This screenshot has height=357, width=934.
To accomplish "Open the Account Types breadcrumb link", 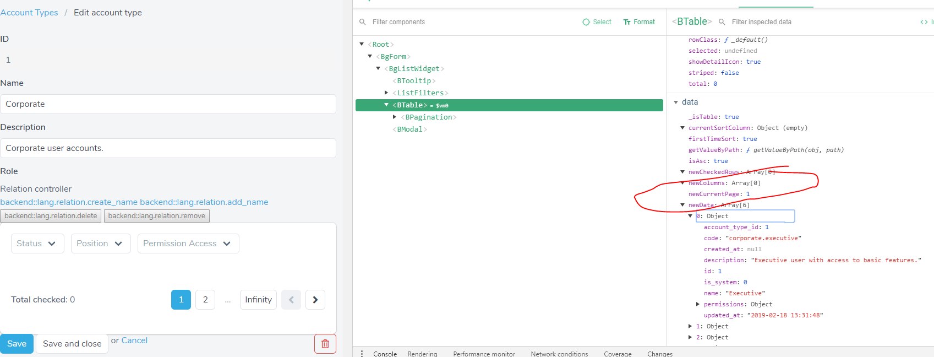I will 29,13.
